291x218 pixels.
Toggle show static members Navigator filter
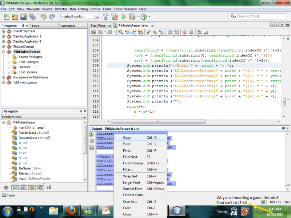tap(23, 187)
